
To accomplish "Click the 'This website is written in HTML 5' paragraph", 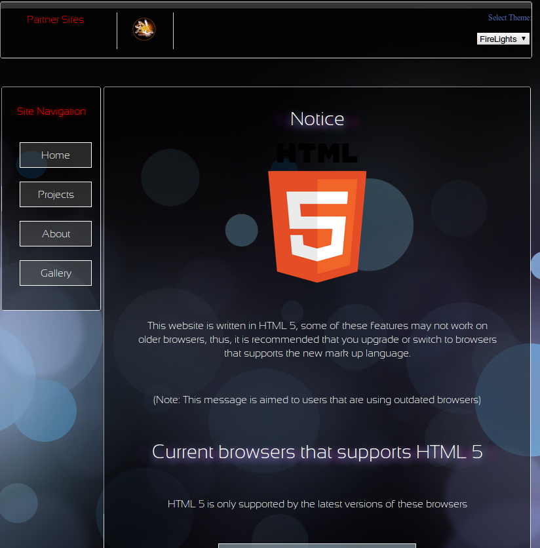I will (317, 340).
